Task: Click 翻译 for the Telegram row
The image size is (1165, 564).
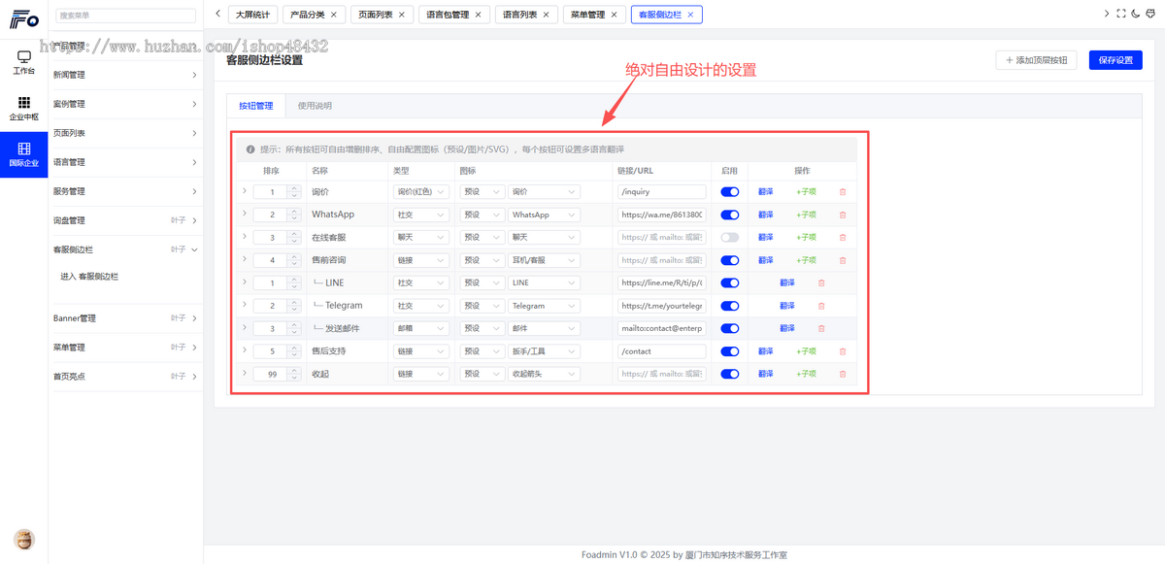Action: [x=786, y=306]
